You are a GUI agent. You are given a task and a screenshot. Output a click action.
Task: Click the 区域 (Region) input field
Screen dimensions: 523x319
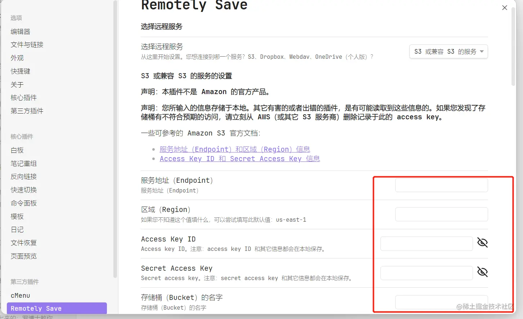click(x=441, y=214)
